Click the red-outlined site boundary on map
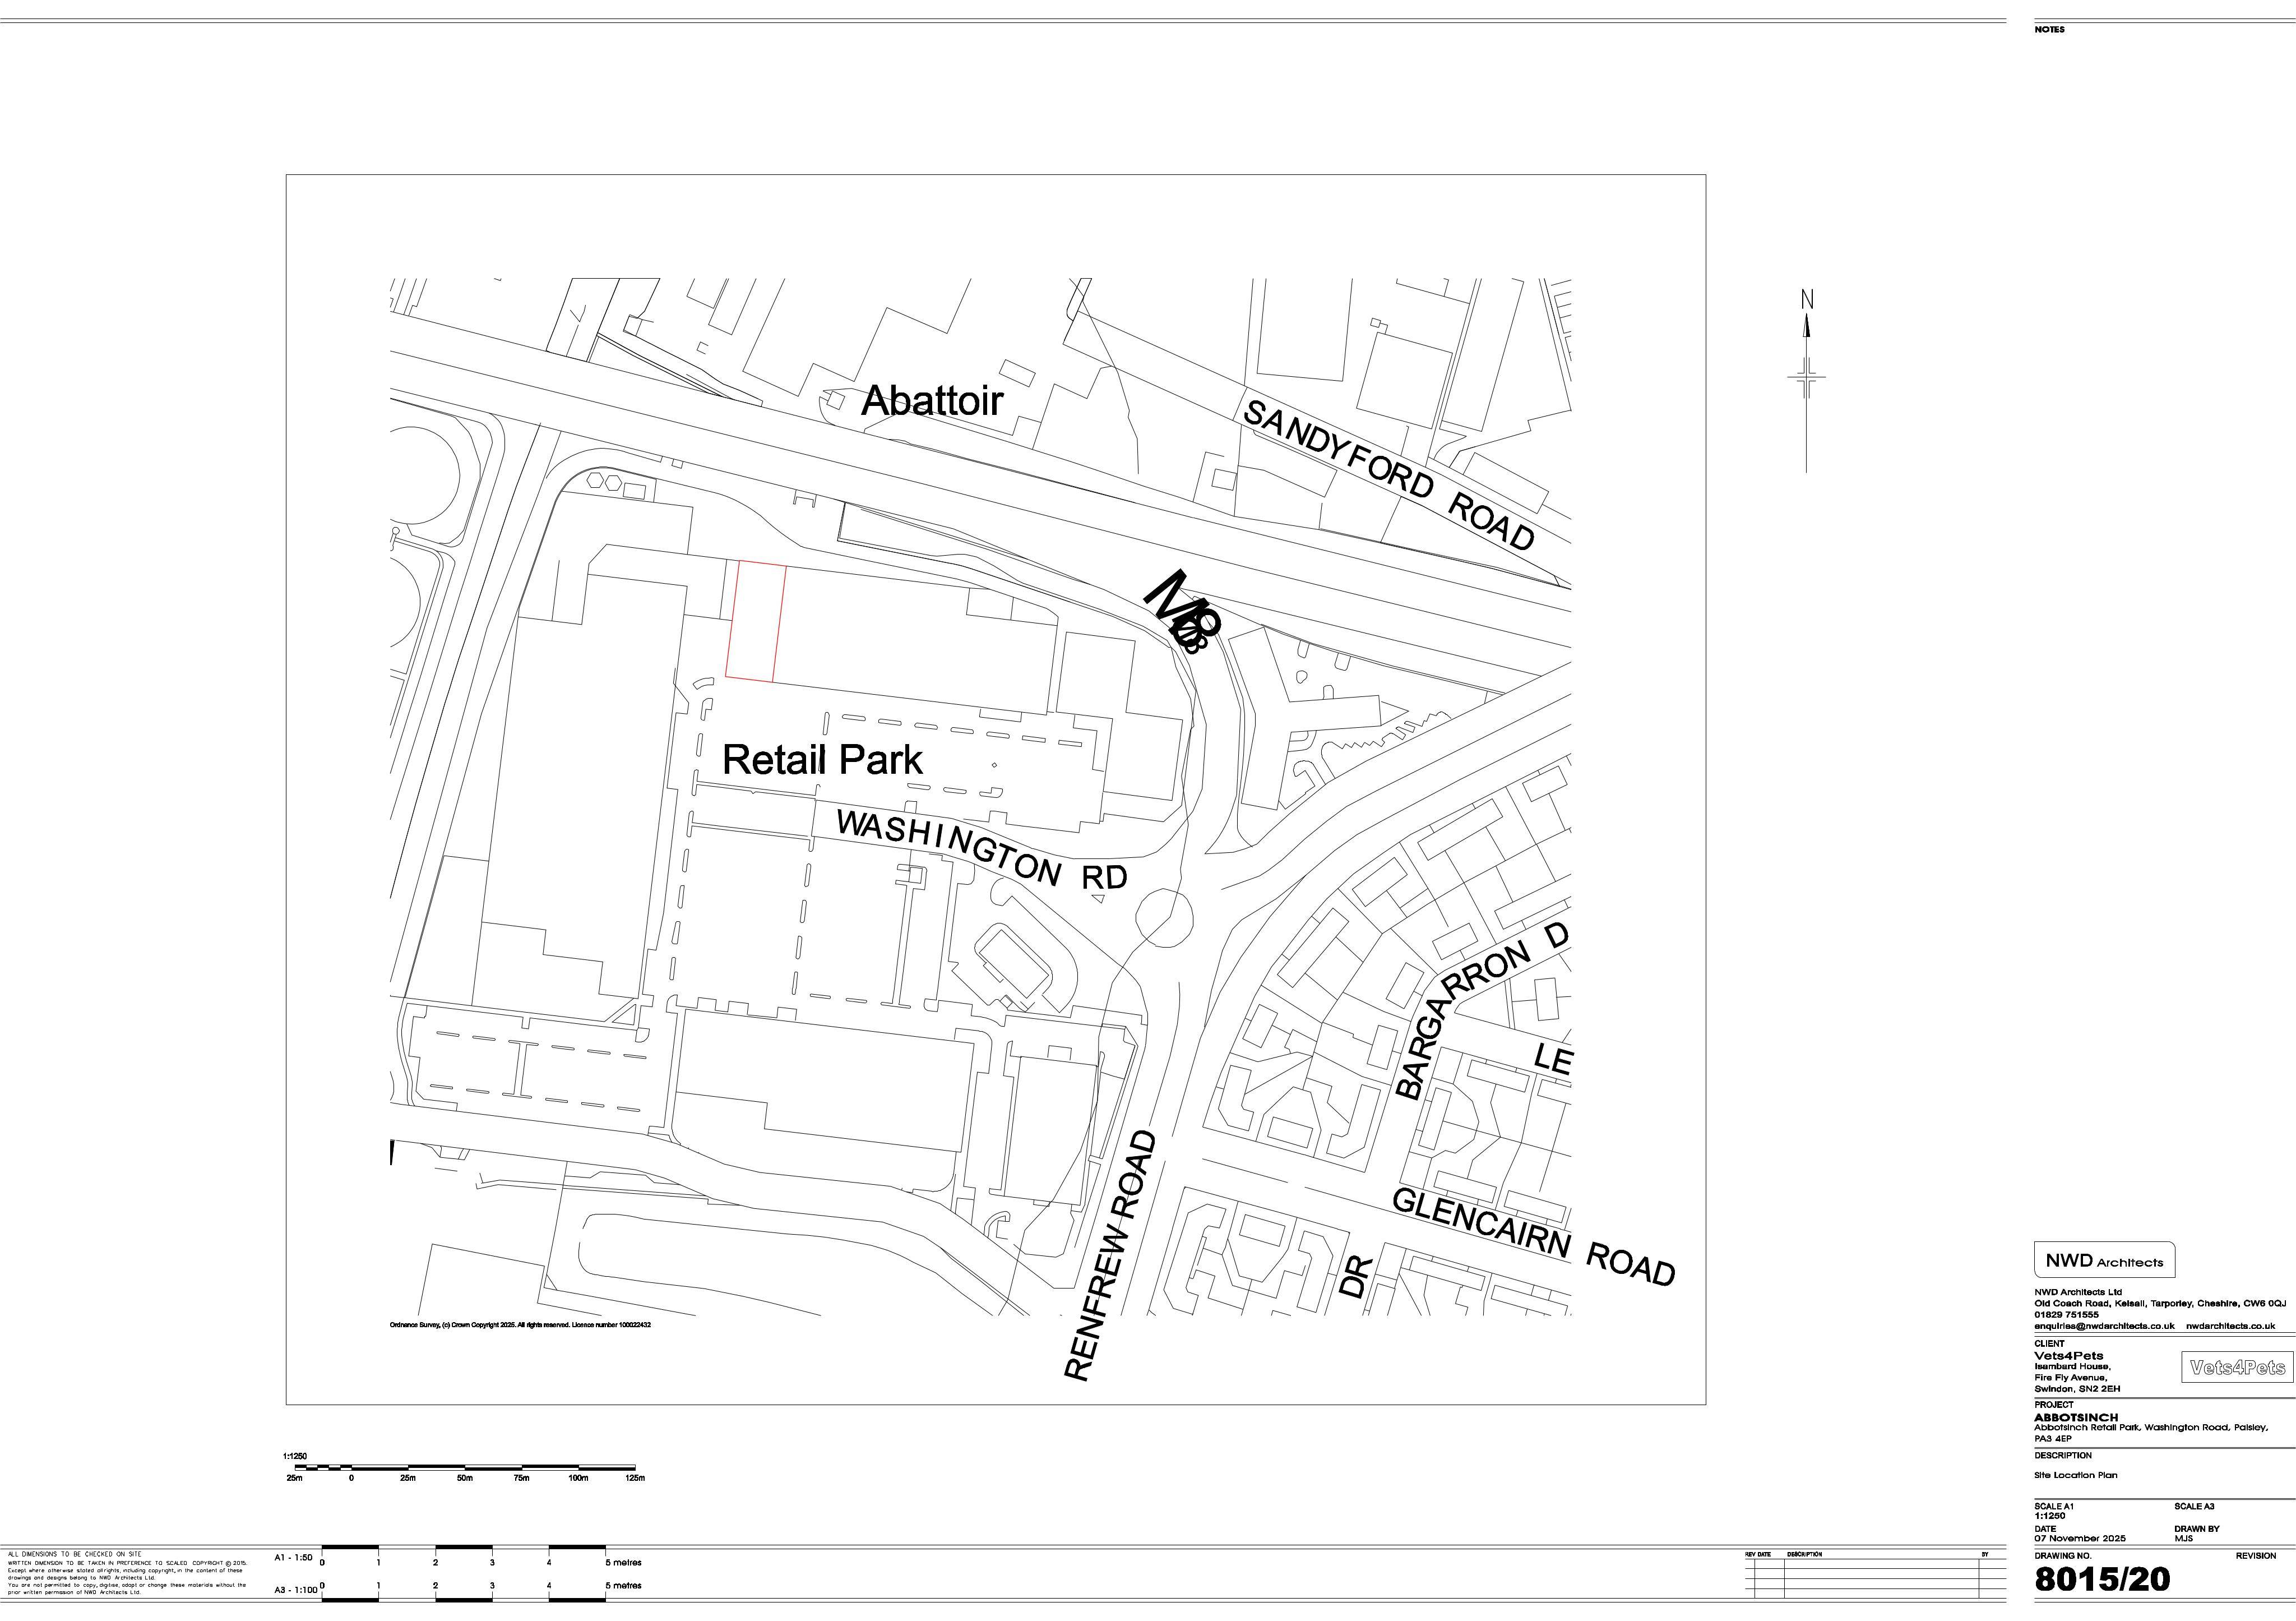Screen dimensions: 2296x1621 tap(755, 622)
